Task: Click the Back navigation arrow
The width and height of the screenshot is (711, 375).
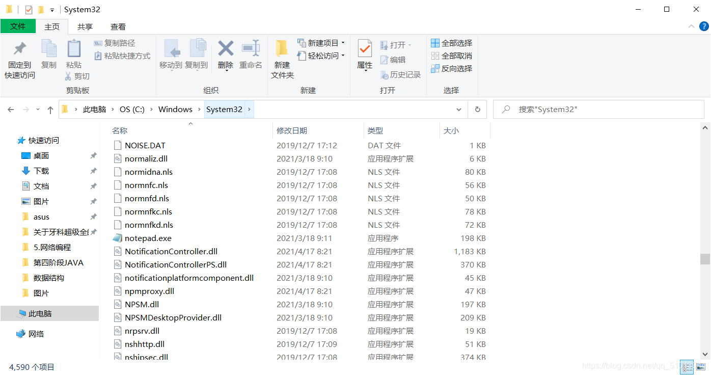Action: click(x=11, y=110)
